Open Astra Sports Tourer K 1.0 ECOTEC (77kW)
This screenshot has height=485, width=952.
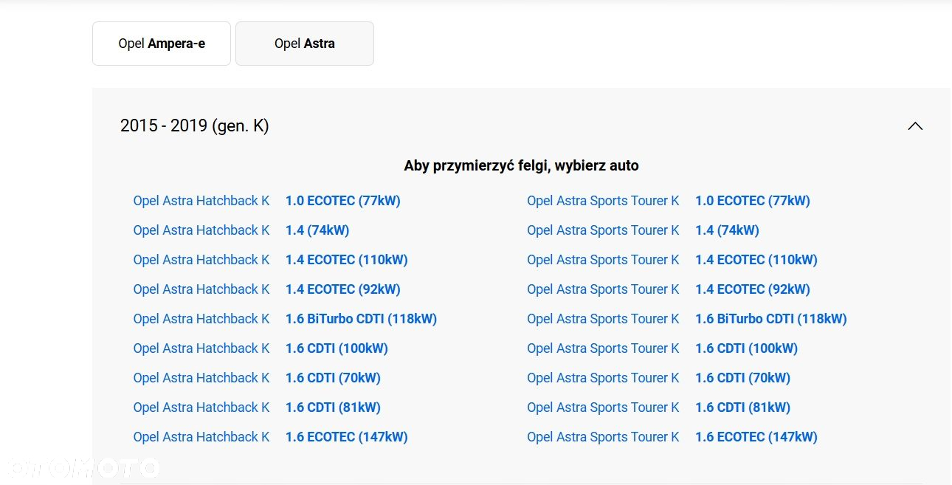point(669,201)
